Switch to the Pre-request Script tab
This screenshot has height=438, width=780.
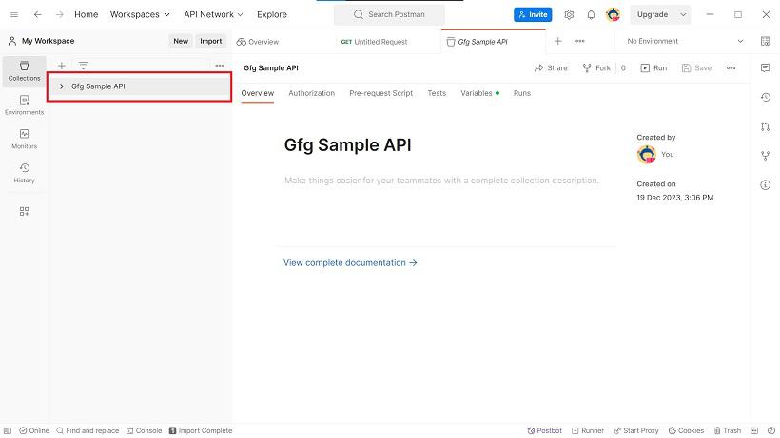pos(381,93)
